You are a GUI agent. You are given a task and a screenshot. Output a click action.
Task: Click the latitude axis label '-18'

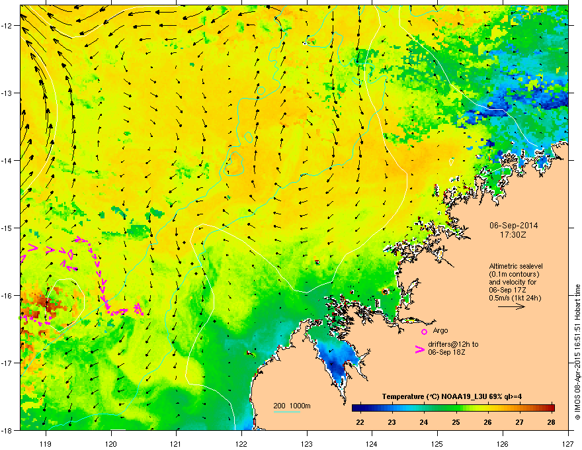(x=7, y=430)
